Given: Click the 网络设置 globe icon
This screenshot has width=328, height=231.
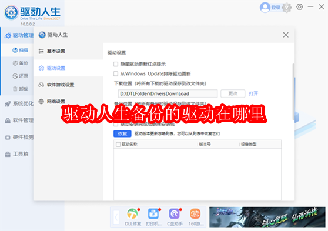Looking at the screenshot, I should coord(41,102).
